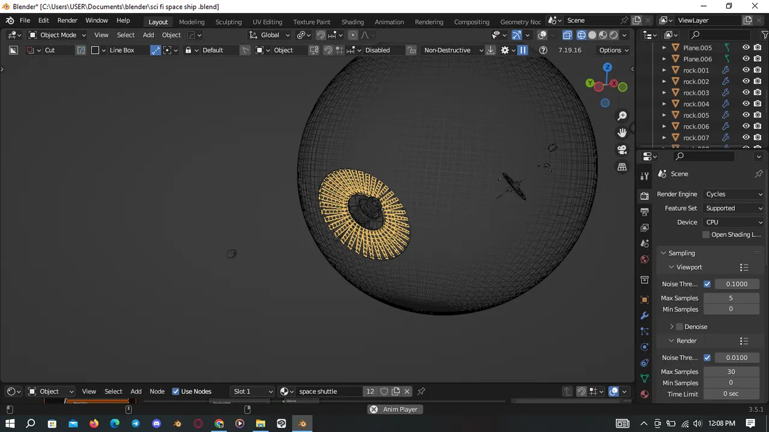Open the Render Engine Cycles dropdown
The width and height of the screenshot is (769, 432).
tap(734, 194)
